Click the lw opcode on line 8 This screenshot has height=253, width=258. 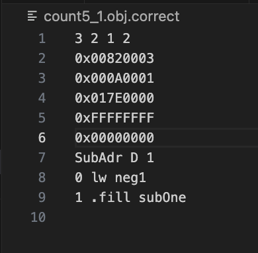tap(99, 177)
